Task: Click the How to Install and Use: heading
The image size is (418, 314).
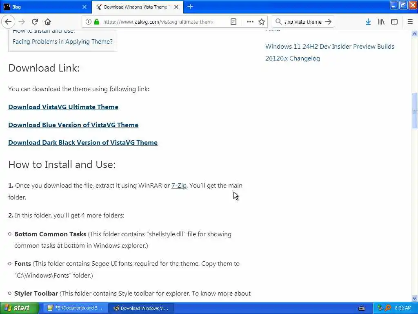Action: (x=62, y=164)
